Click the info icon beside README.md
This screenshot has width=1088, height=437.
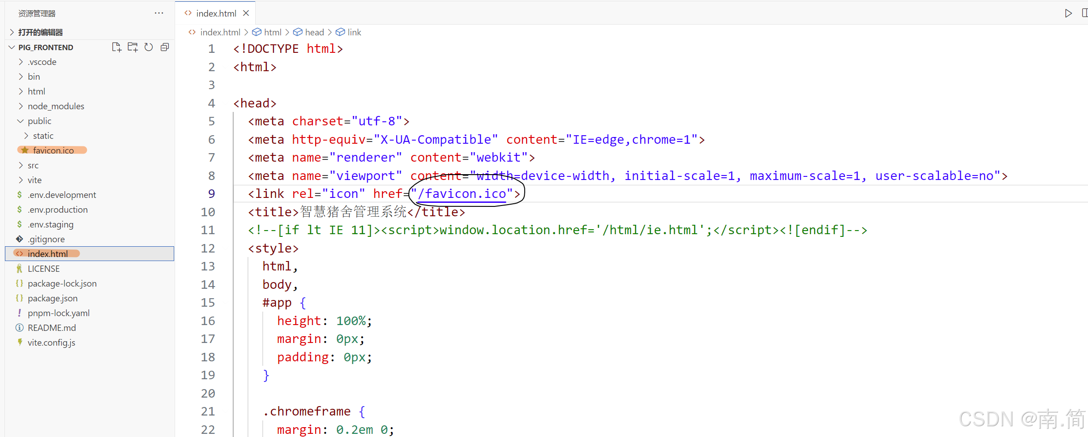point(19,328)
